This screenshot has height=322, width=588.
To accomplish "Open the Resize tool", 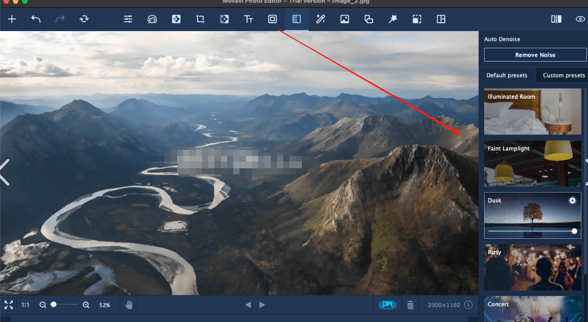I will [x=417, y=19].
